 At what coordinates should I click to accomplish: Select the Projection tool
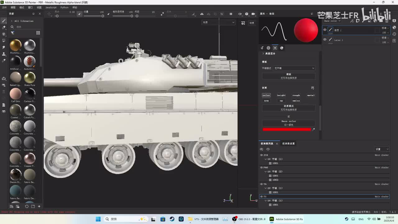click(4, 34)
